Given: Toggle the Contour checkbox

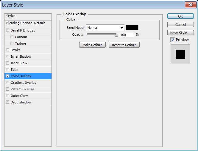Looking at the screenshot, I should (12, 37).
